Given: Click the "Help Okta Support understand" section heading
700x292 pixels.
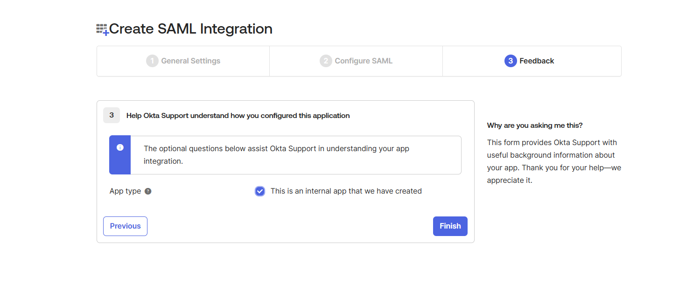Looking at the screenshot, I should 238,116.
